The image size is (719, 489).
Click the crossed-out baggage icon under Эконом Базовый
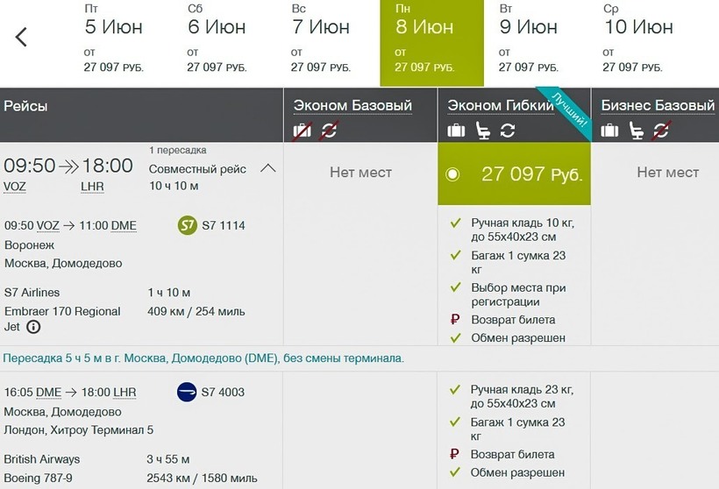tap(303, 131)
